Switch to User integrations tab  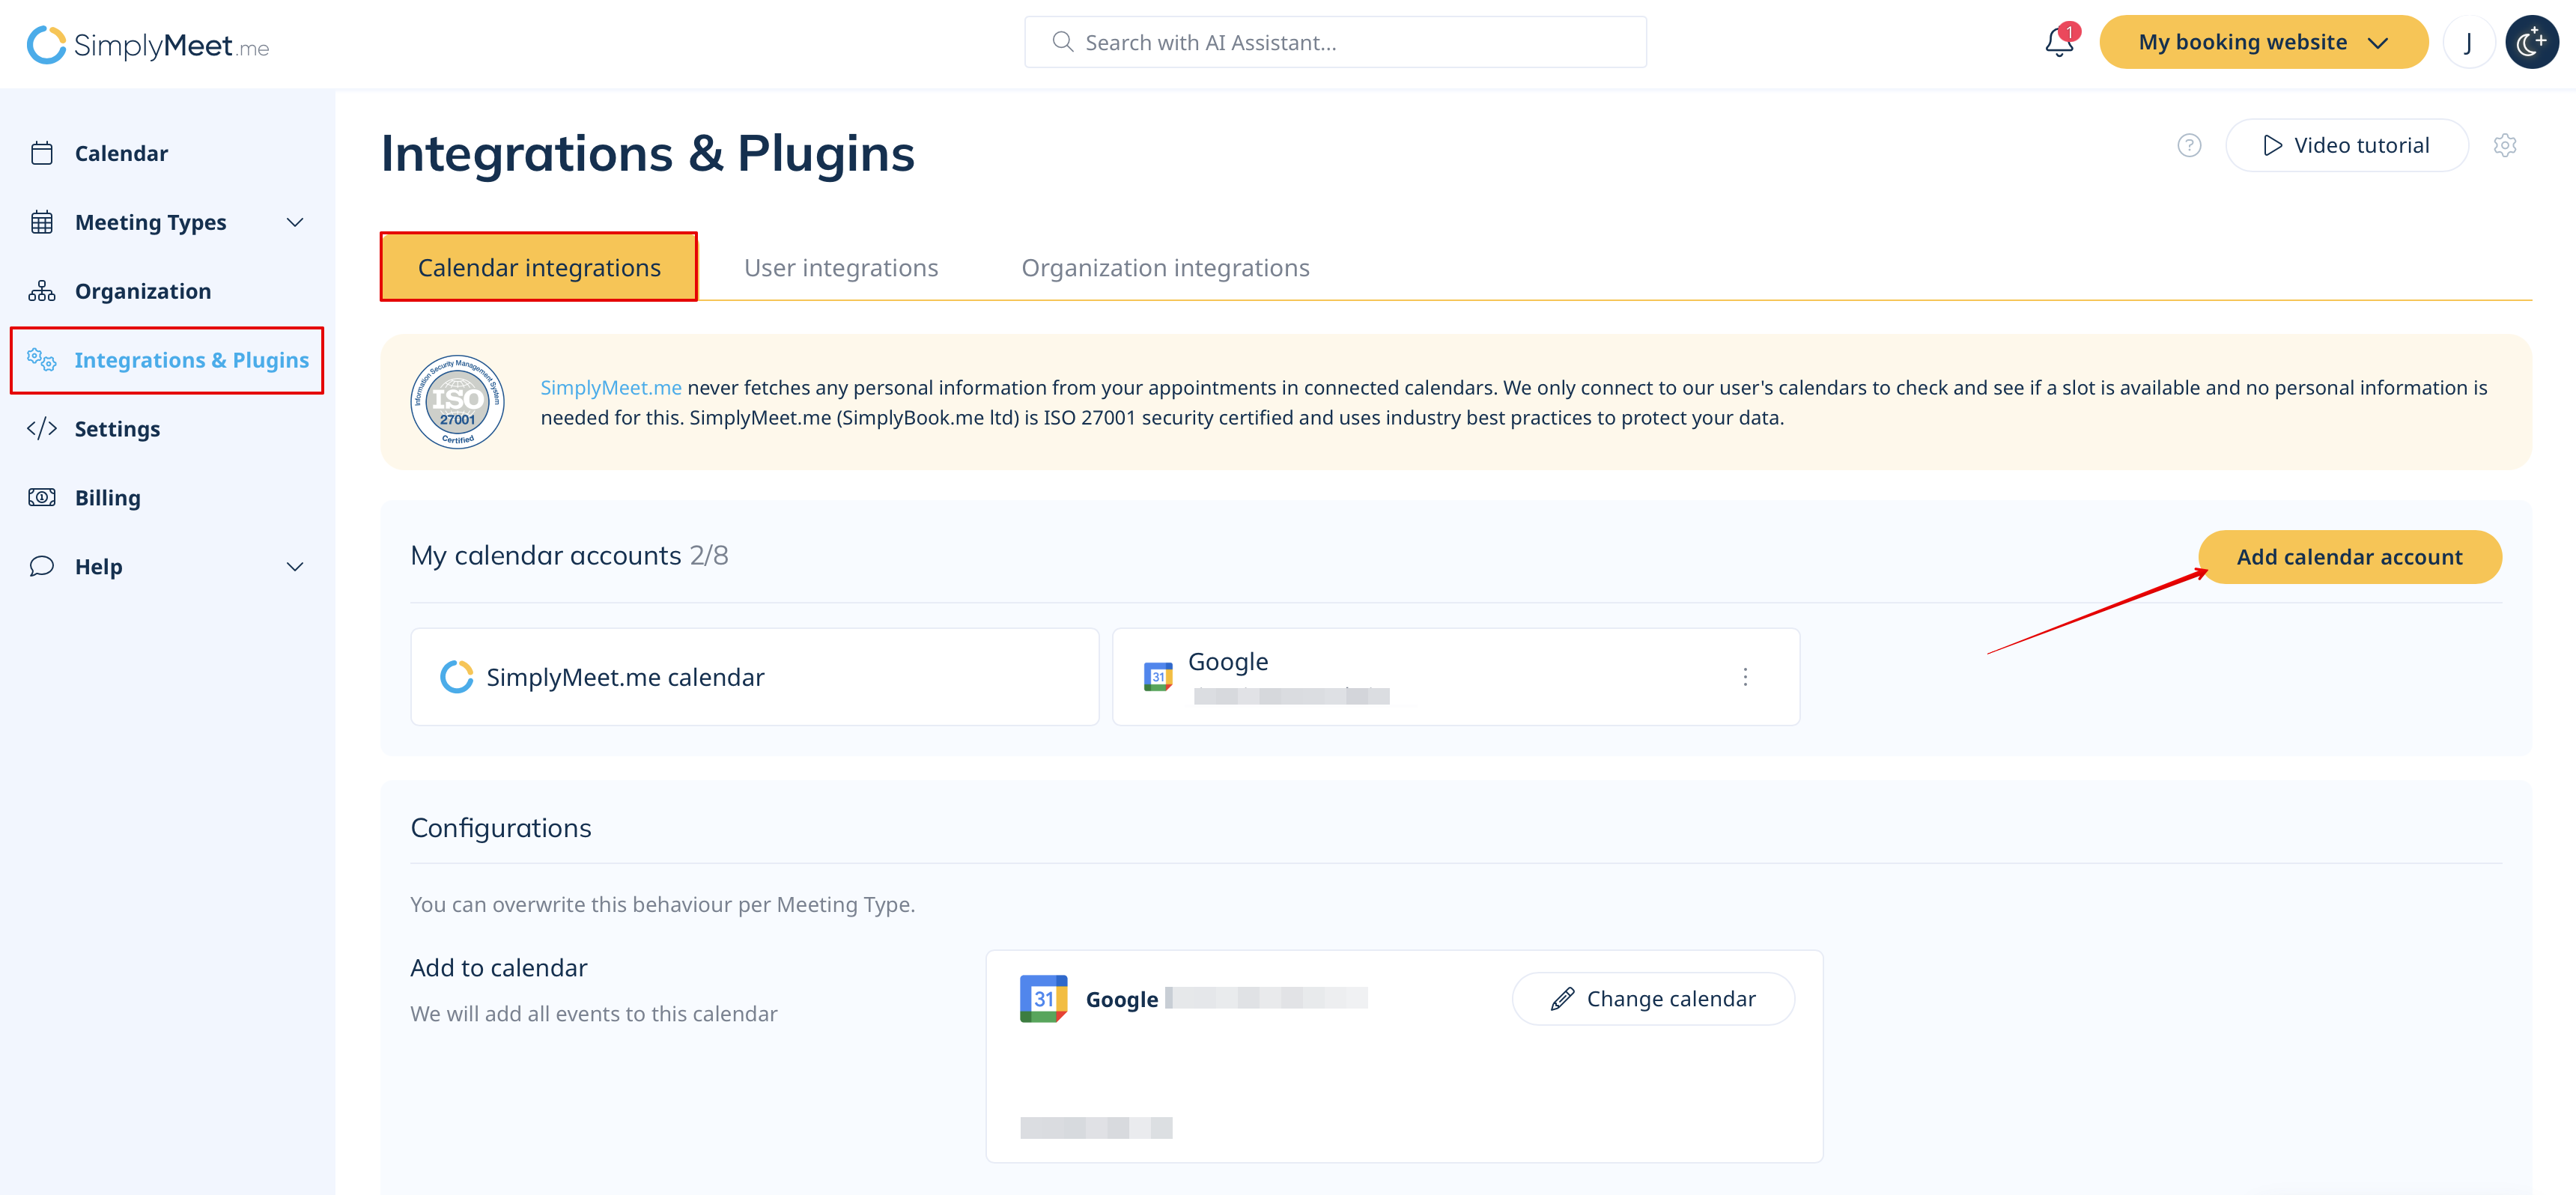click(x=840, y=268)
